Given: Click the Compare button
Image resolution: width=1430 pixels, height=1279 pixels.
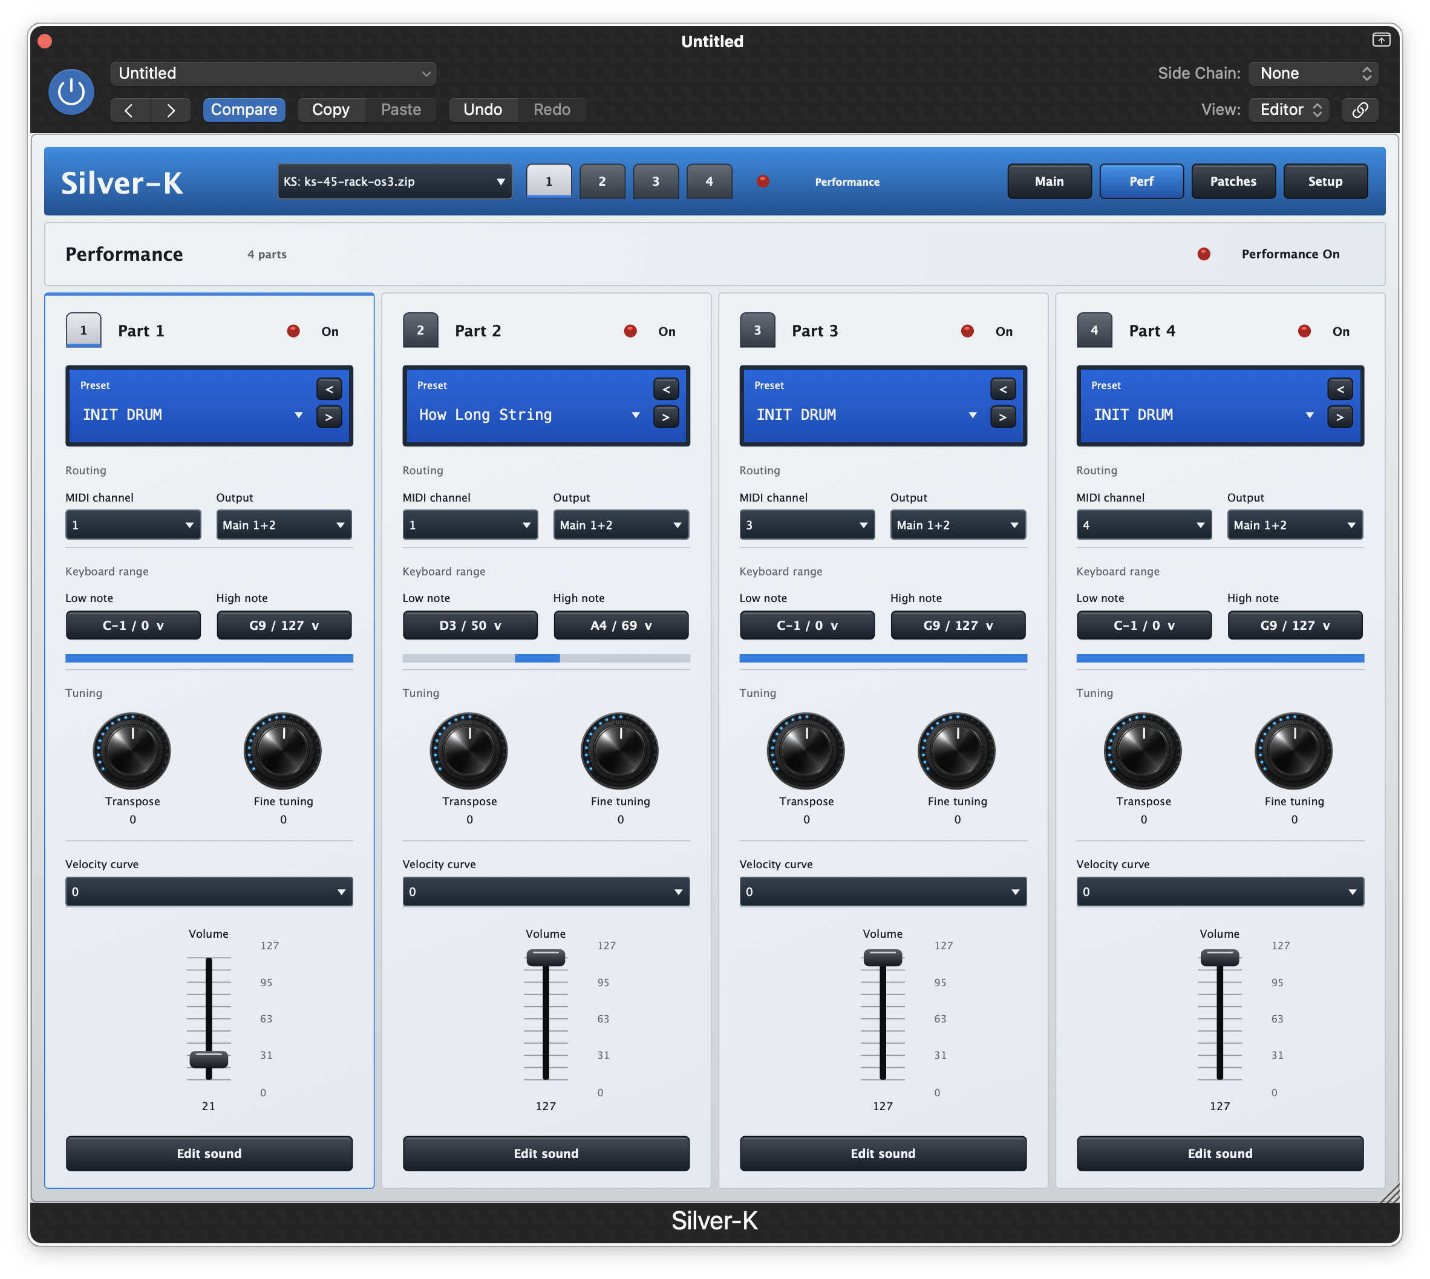Looking at the screenshot, I should (x=244, y=110).
